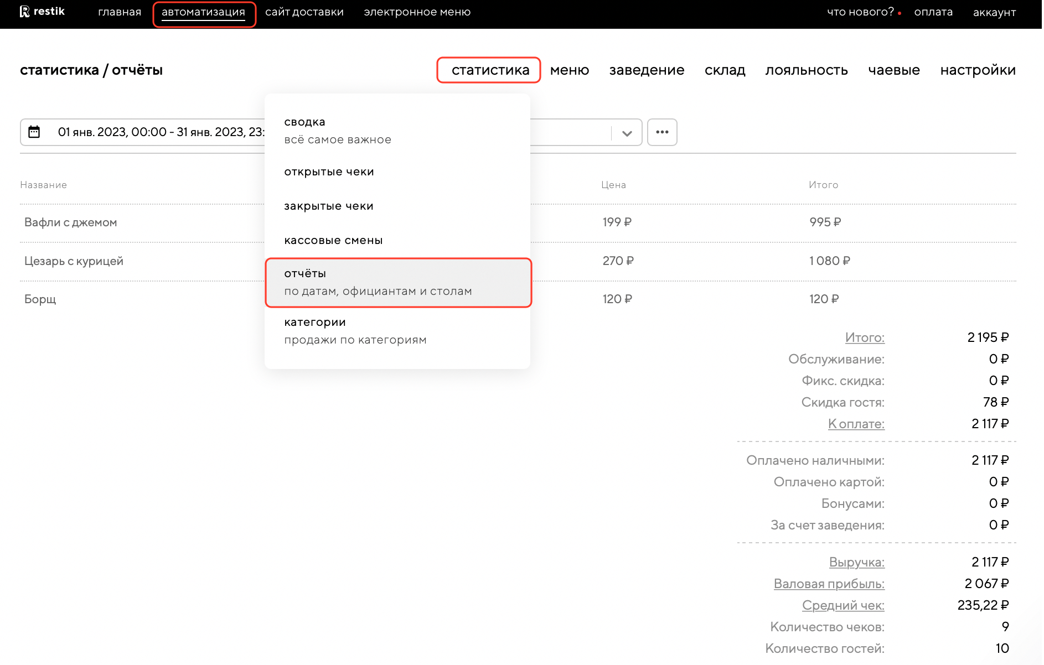Click the Выручка underlined label
Viewport: 1044px width, 665px height.
(856, 562)
